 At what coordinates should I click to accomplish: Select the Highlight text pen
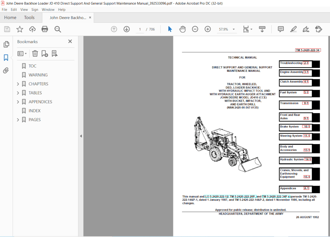tap(293, 29)
